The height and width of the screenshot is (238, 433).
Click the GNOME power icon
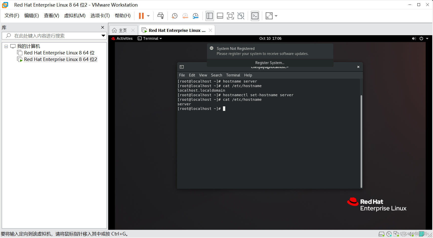(421, 38)
